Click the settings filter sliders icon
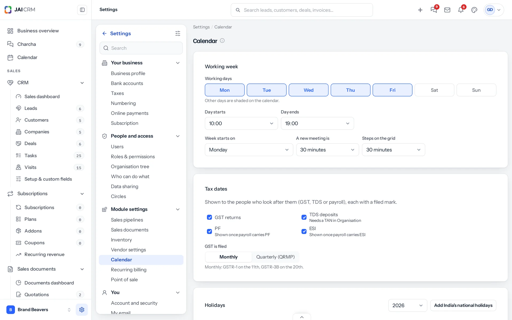 coord(178,33)
